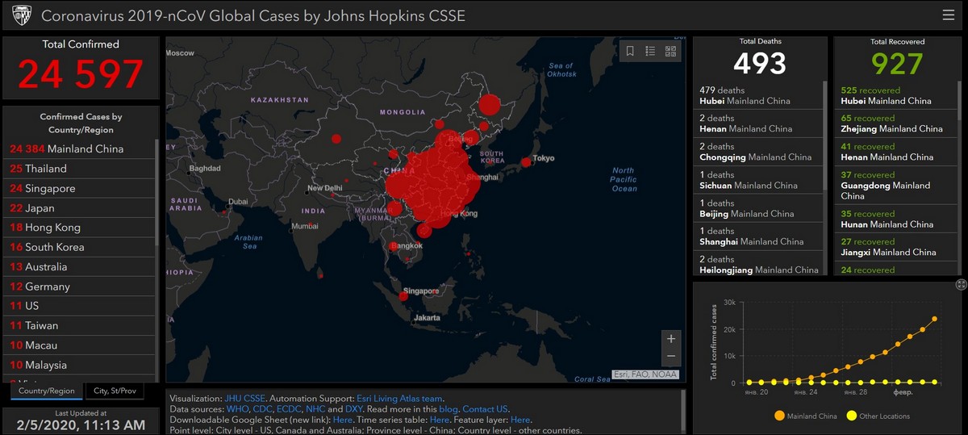Screen dimensions: 968x435
Task: Click the Bangkok case circle on map
Action: click(394, 246)
